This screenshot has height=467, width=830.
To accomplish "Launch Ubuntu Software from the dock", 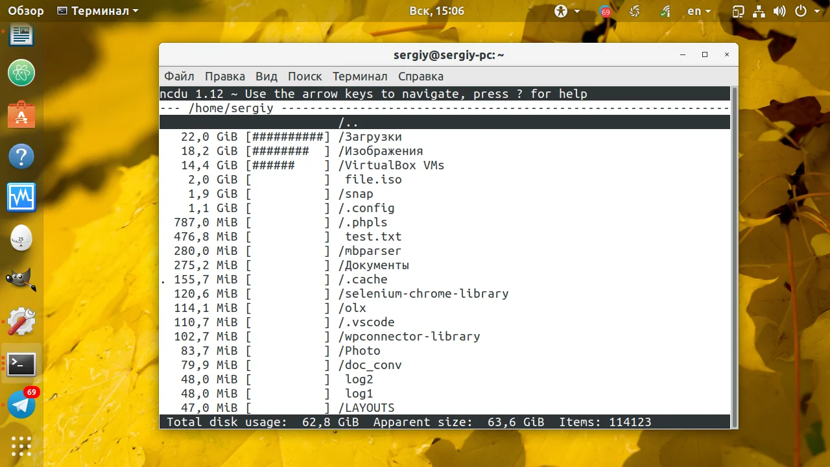I will pos(21,115).
